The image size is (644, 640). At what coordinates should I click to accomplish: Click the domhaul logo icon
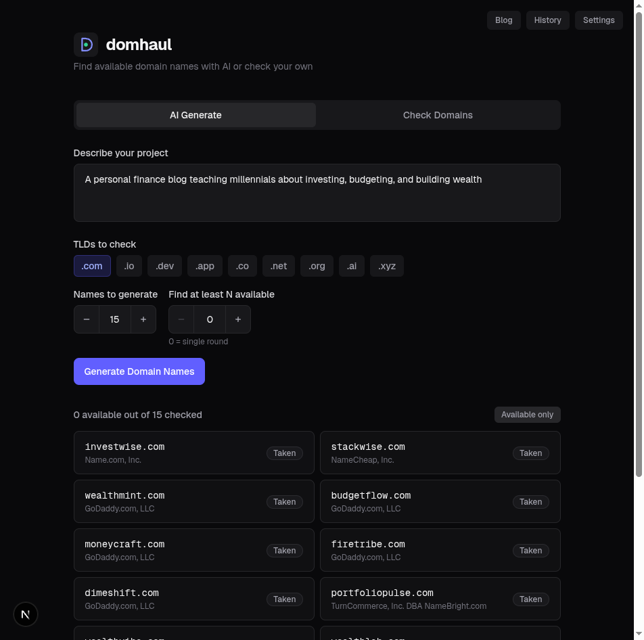click(x=85, y=43)
